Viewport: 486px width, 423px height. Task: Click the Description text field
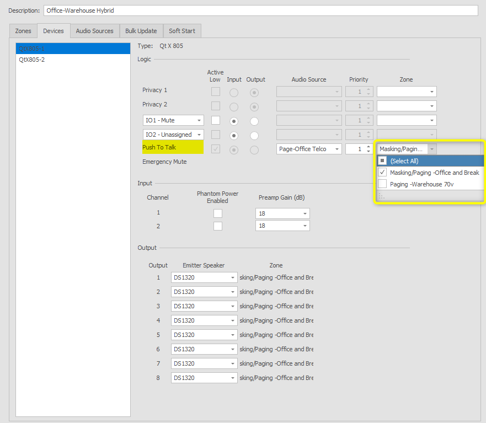click(259, 10)
